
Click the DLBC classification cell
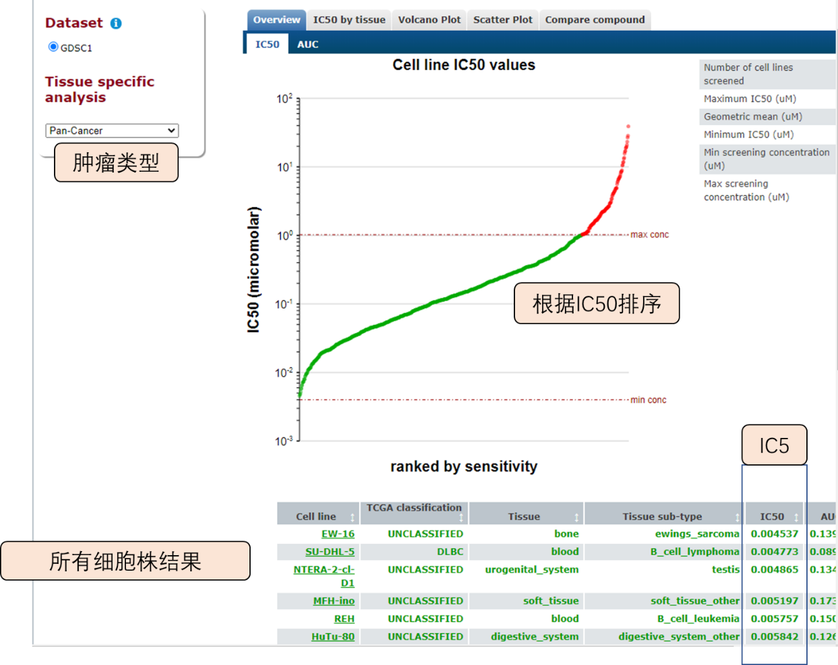click(x=450, y=551)
